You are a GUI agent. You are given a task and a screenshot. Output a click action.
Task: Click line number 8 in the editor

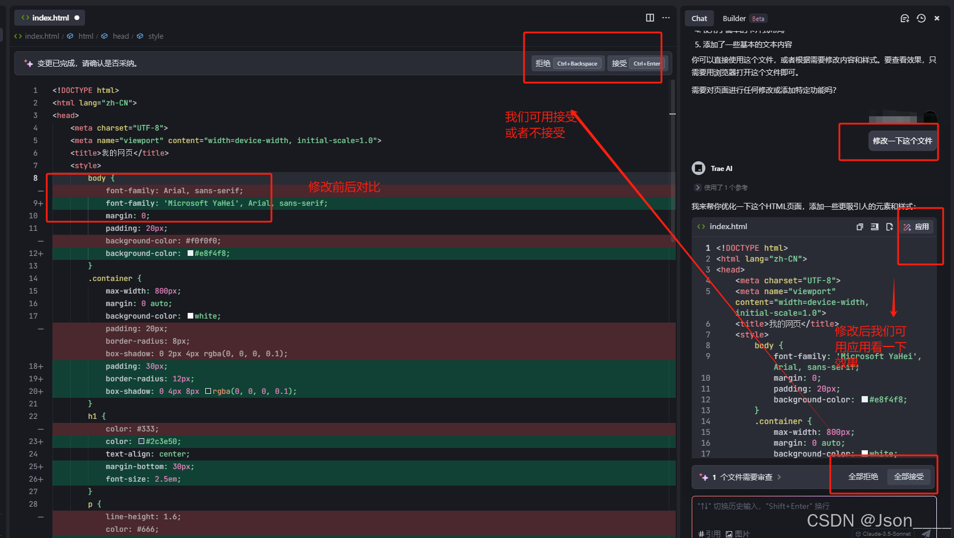pos(35,178)
